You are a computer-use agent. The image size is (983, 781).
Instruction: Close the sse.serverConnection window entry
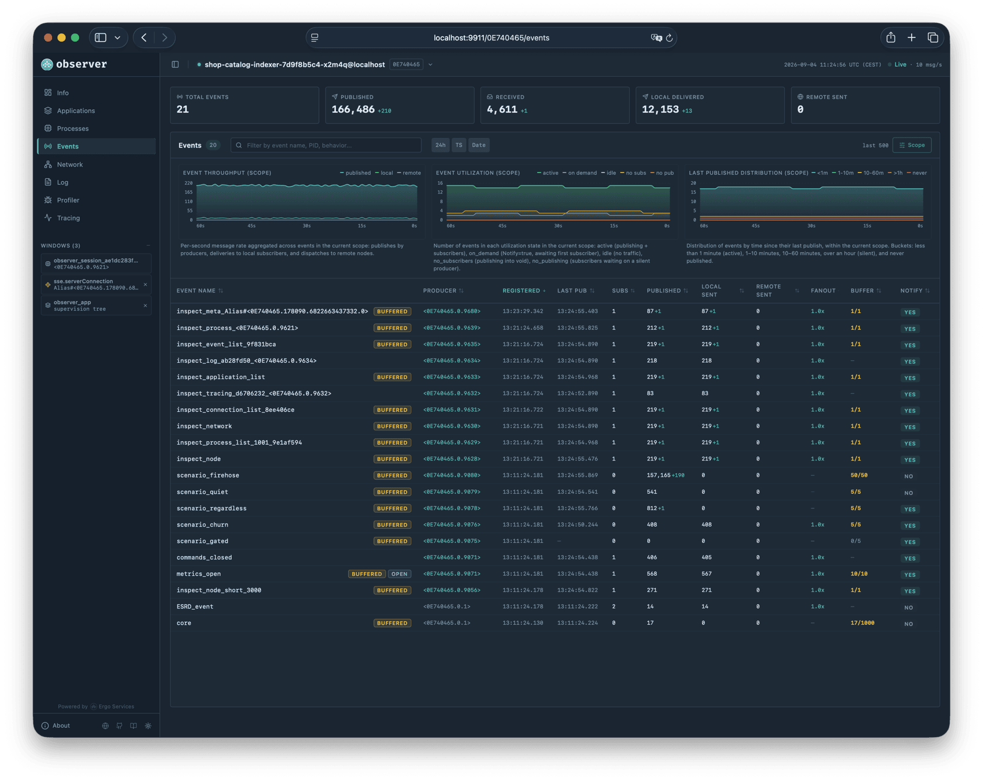click(145, 284)
